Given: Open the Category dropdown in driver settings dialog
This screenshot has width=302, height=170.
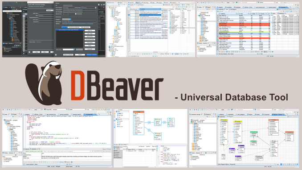Looking at the screenshot, I should pyautogui.click(x=67, y=19).
